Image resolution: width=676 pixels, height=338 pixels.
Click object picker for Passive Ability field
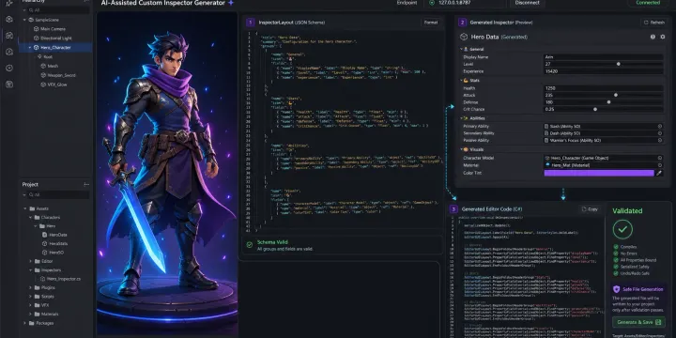pyautogui.click(x=660, y=140)
